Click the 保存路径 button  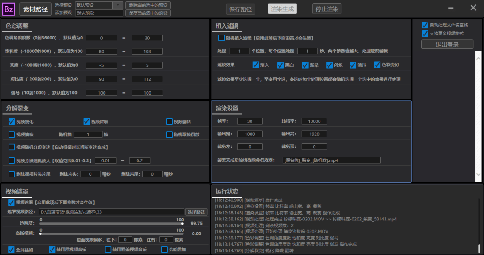(x=241, y=9)
